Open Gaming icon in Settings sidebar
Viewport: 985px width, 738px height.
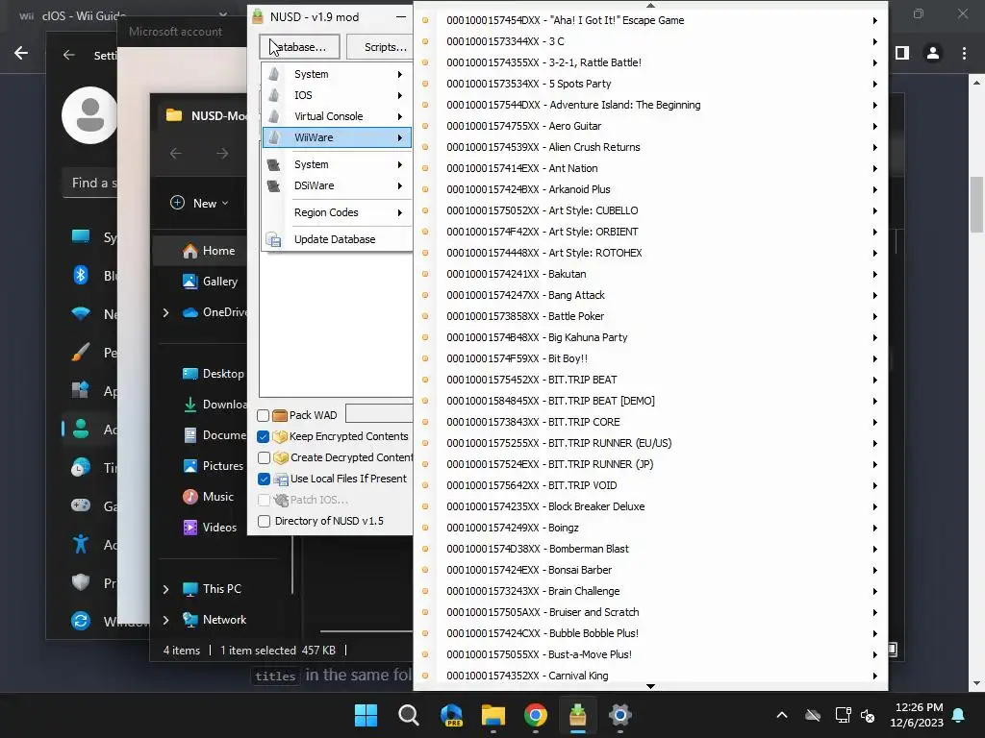(x=81, y=505)
